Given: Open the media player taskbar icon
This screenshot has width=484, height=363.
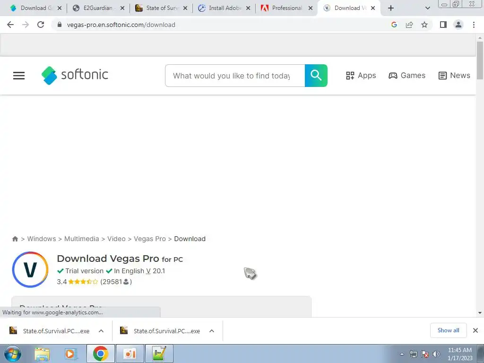Looking at the screenshot, I should [70, 354].
